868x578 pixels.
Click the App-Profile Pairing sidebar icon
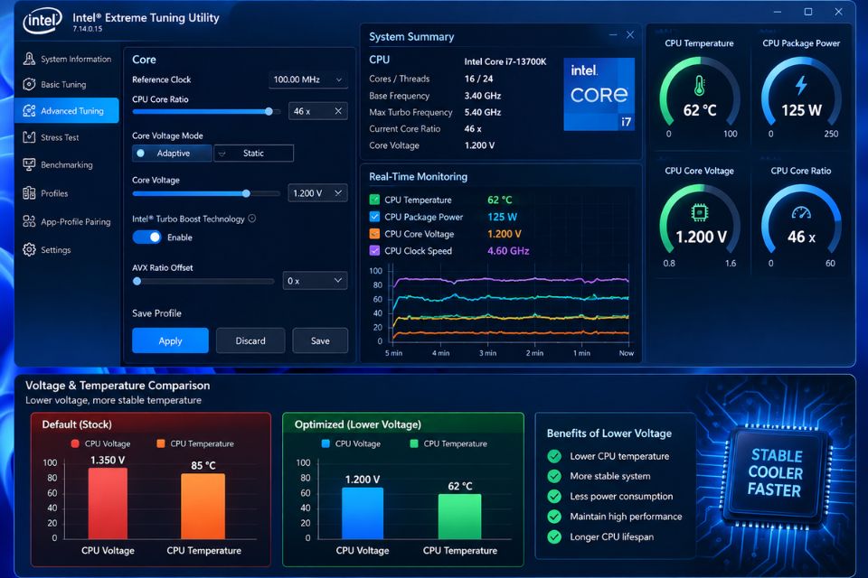tap(29, 221)
